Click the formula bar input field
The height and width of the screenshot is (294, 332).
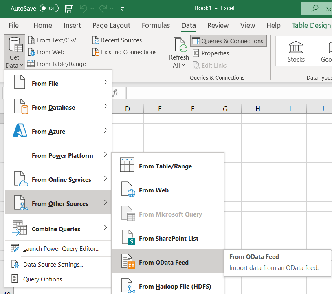(229, 93)
